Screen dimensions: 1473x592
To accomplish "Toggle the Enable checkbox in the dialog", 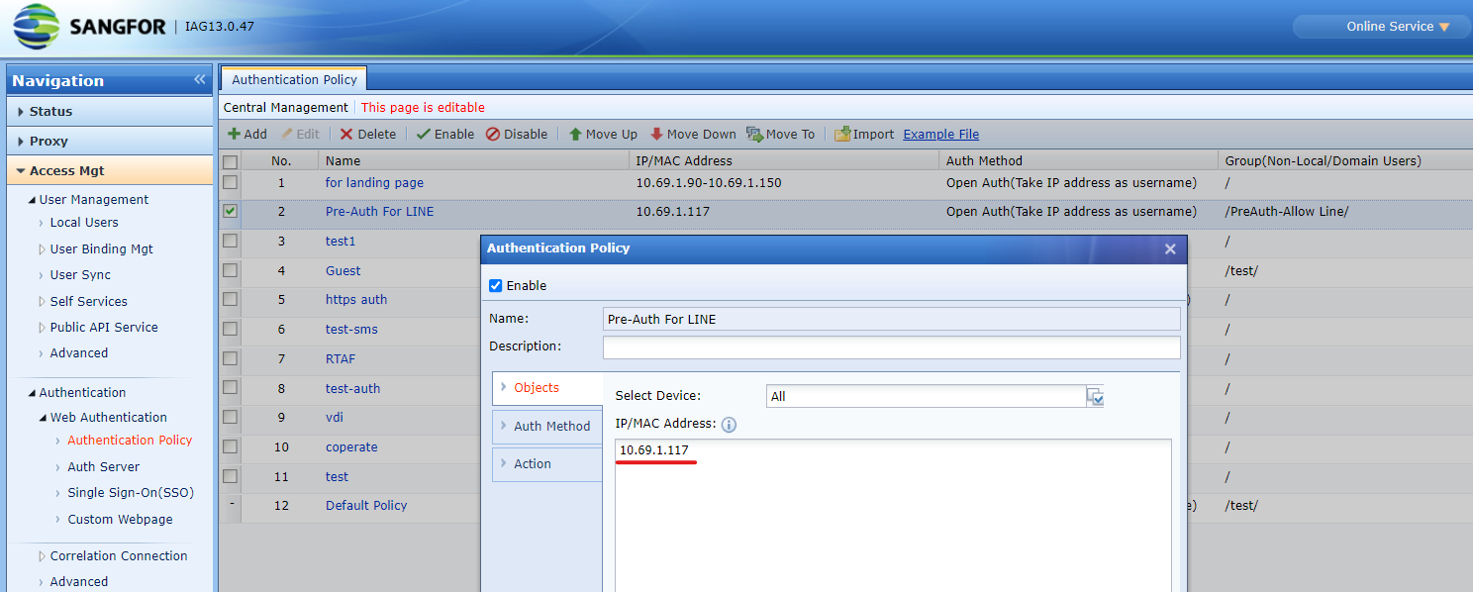I will point(496,285).
